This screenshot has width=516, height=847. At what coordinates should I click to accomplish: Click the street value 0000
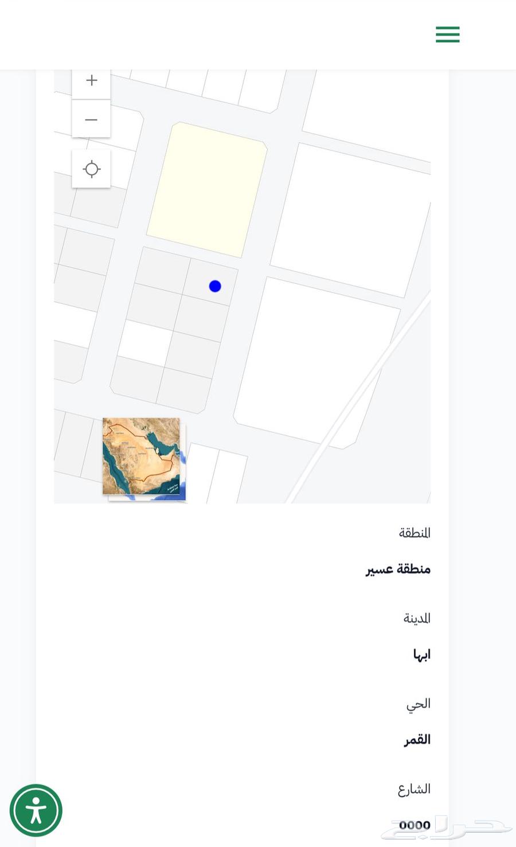tap(414, 825)
